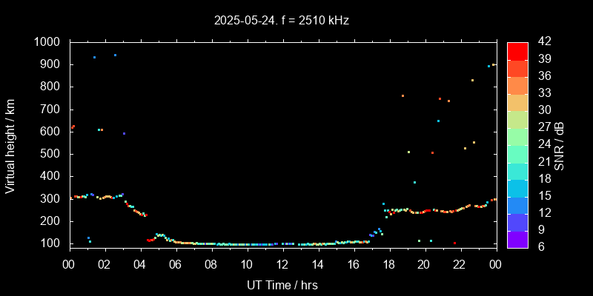Click the '06' tick on time axis
593x296 pixels.
pos(176,263)
